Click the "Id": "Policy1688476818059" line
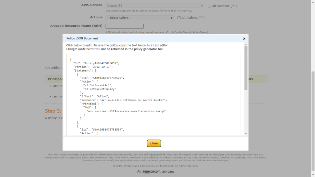Viewport: 315px width, 177px height. [x=96, y=63]
